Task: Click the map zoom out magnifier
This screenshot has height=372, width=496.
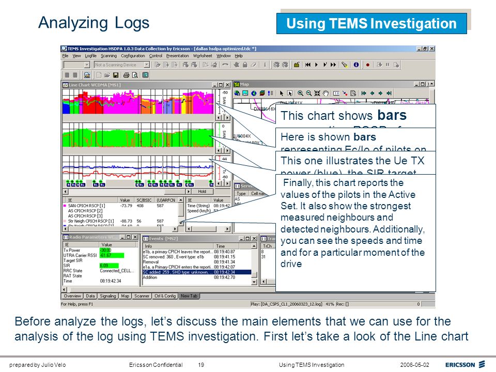Action: tap(309, 94)
